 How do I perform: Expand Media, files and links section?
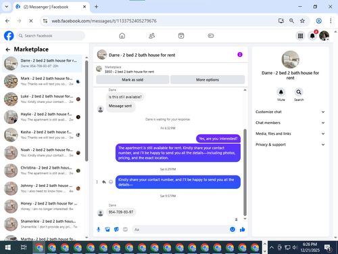coord(290,133)
